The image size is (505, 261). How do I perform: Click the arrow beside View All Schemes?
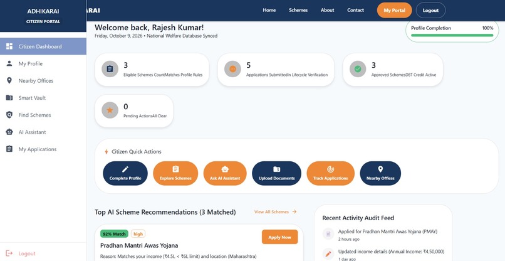coord(294,211)
